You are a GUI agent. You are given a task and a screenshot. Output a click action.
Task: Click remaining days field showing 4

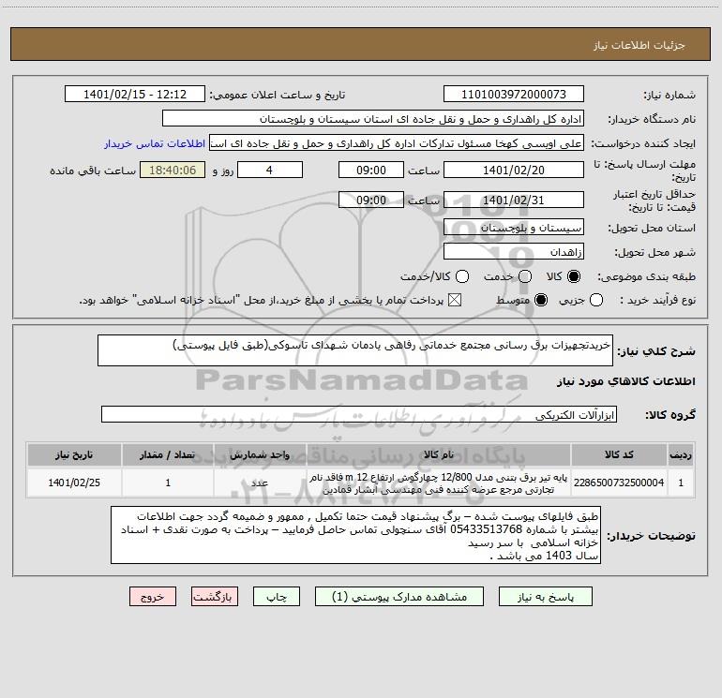[x=270, y=170]
